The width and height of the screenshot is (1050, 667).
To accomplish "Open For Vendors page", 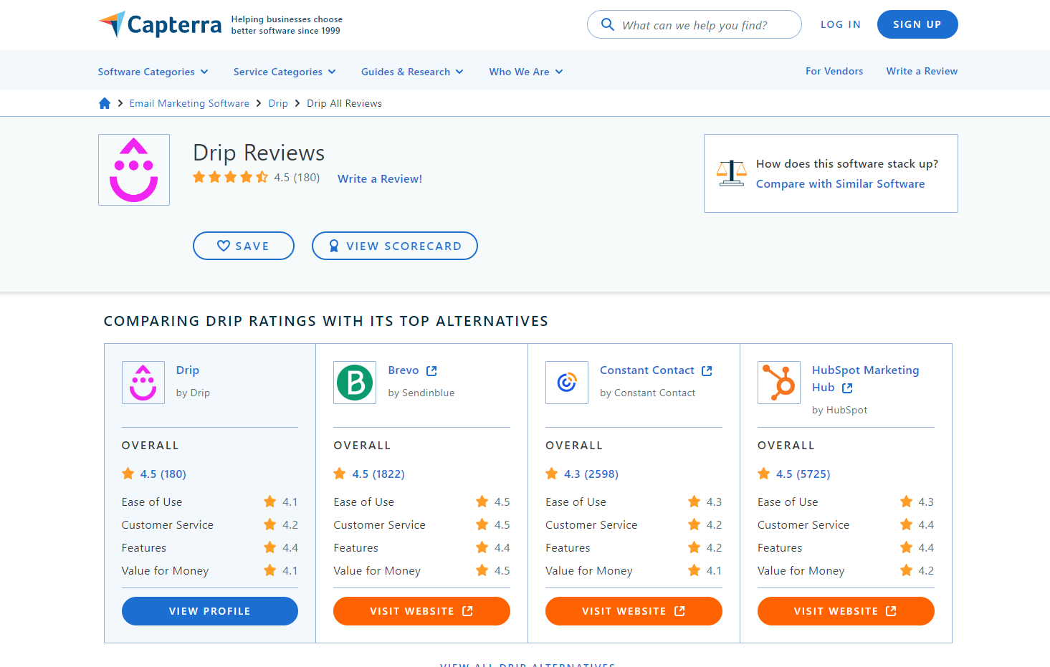I will click(834, 71).
